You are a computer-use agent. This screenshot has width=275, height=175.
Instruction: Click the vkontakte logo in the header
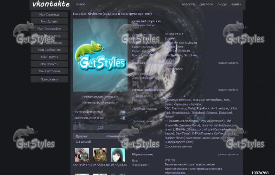pyautogui.click(x=51, y=4)
